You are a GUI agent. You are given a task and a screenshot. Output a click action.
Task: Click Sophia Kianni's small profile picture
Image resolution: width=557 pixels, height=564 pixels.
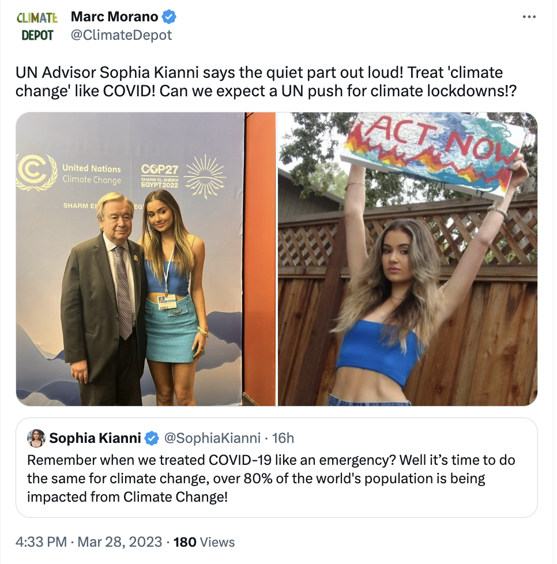click(36, 438)
